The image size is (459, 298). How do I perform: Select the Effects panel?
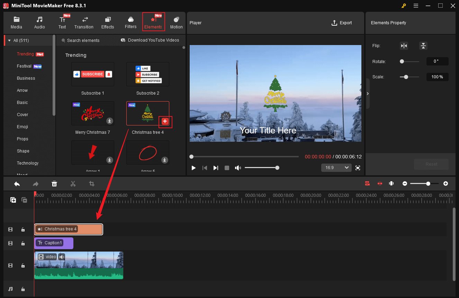point(108,21)
